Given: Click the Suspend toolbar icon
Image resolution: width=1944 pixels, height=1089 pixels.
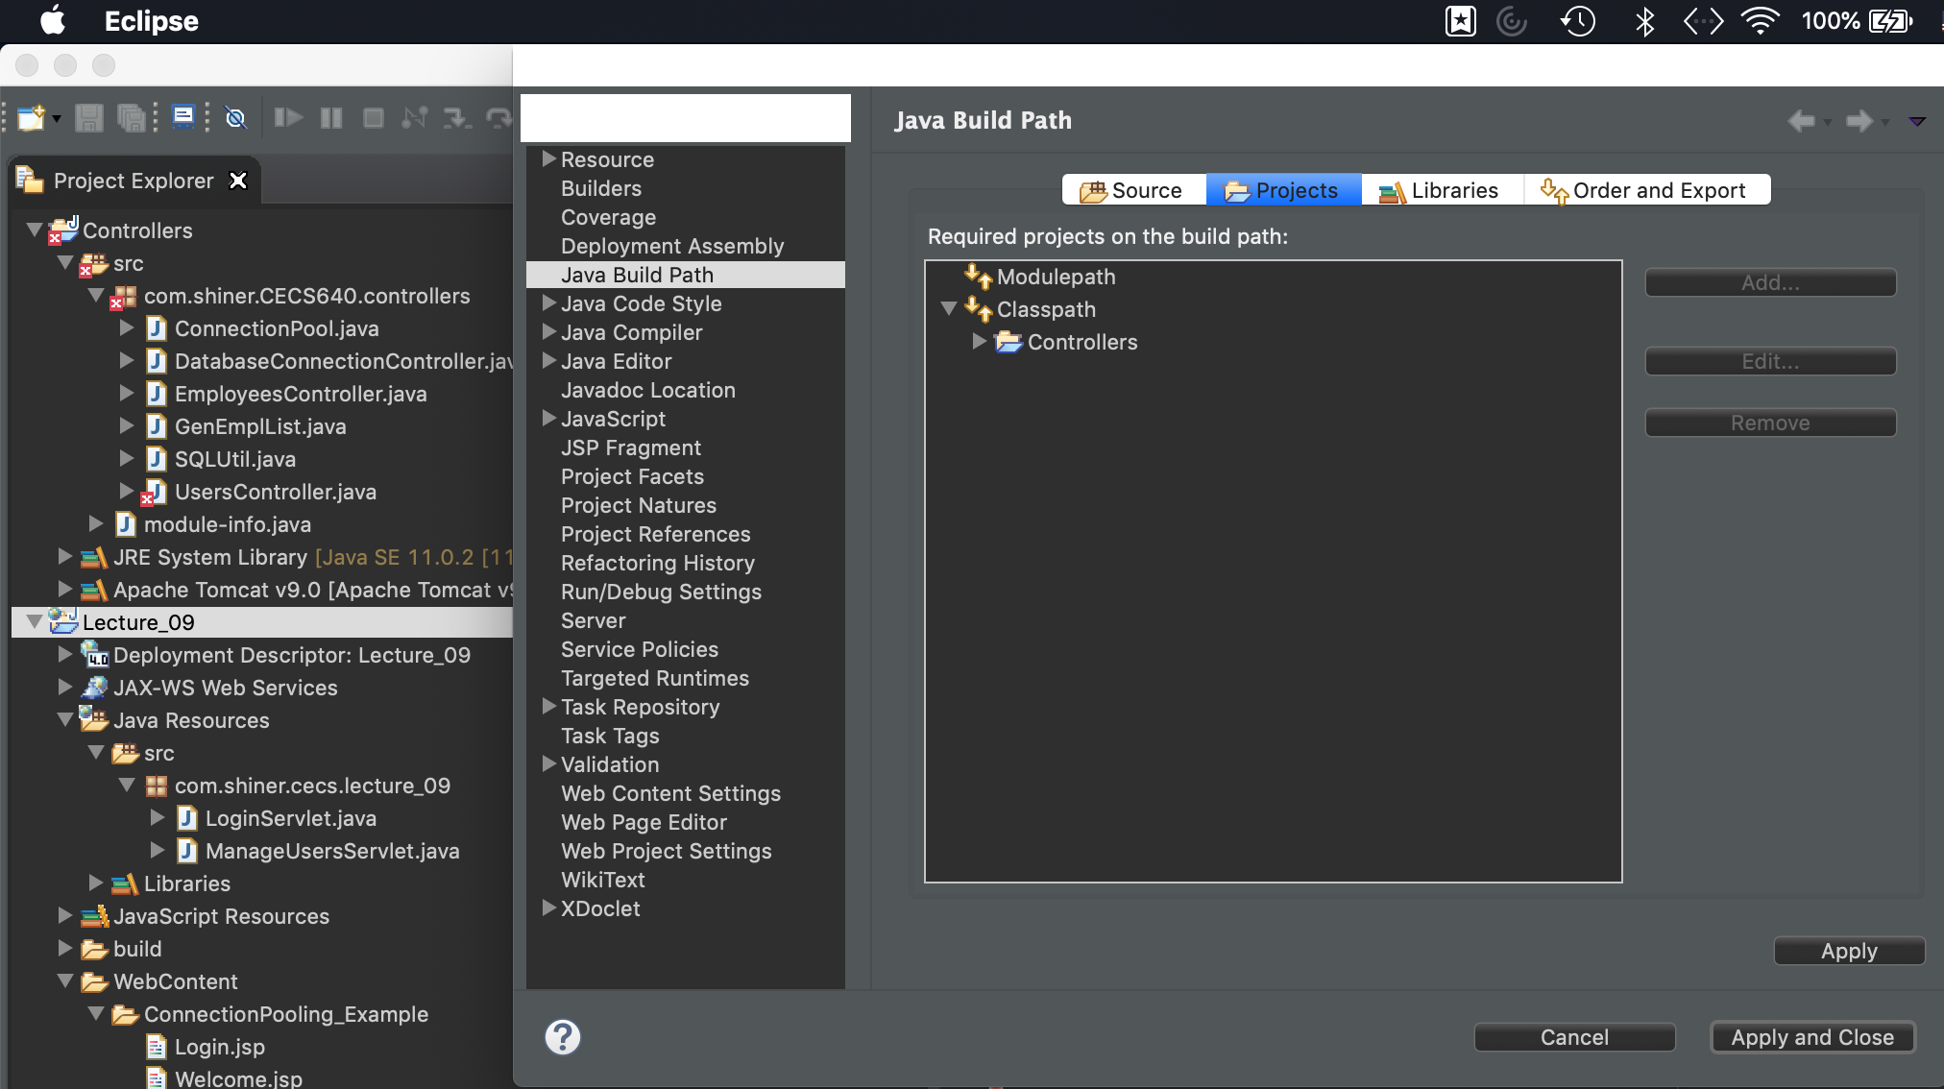Looking at the screenshot, I should coord(331,118).
